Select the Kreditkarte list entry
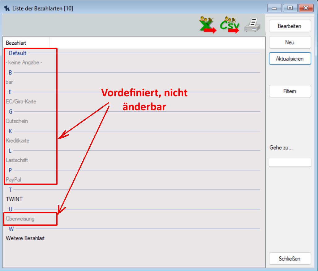Image resolution: width=318 pixels, height=271 pixels. pos(18,140)
